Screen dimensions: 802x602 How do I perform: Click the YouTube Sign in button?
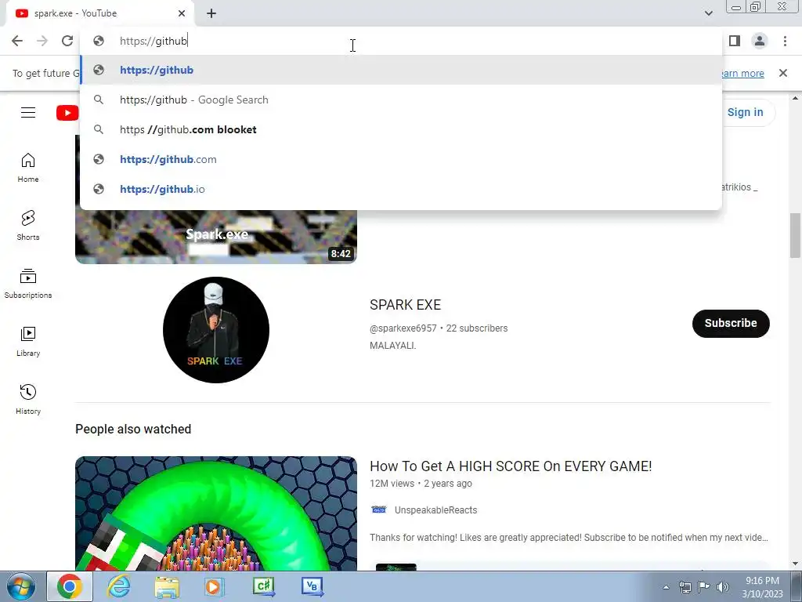pos(745,112)
